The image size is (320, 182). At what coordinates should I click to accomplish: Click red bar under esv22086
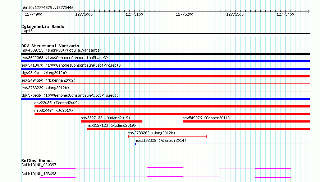point(172,106)
